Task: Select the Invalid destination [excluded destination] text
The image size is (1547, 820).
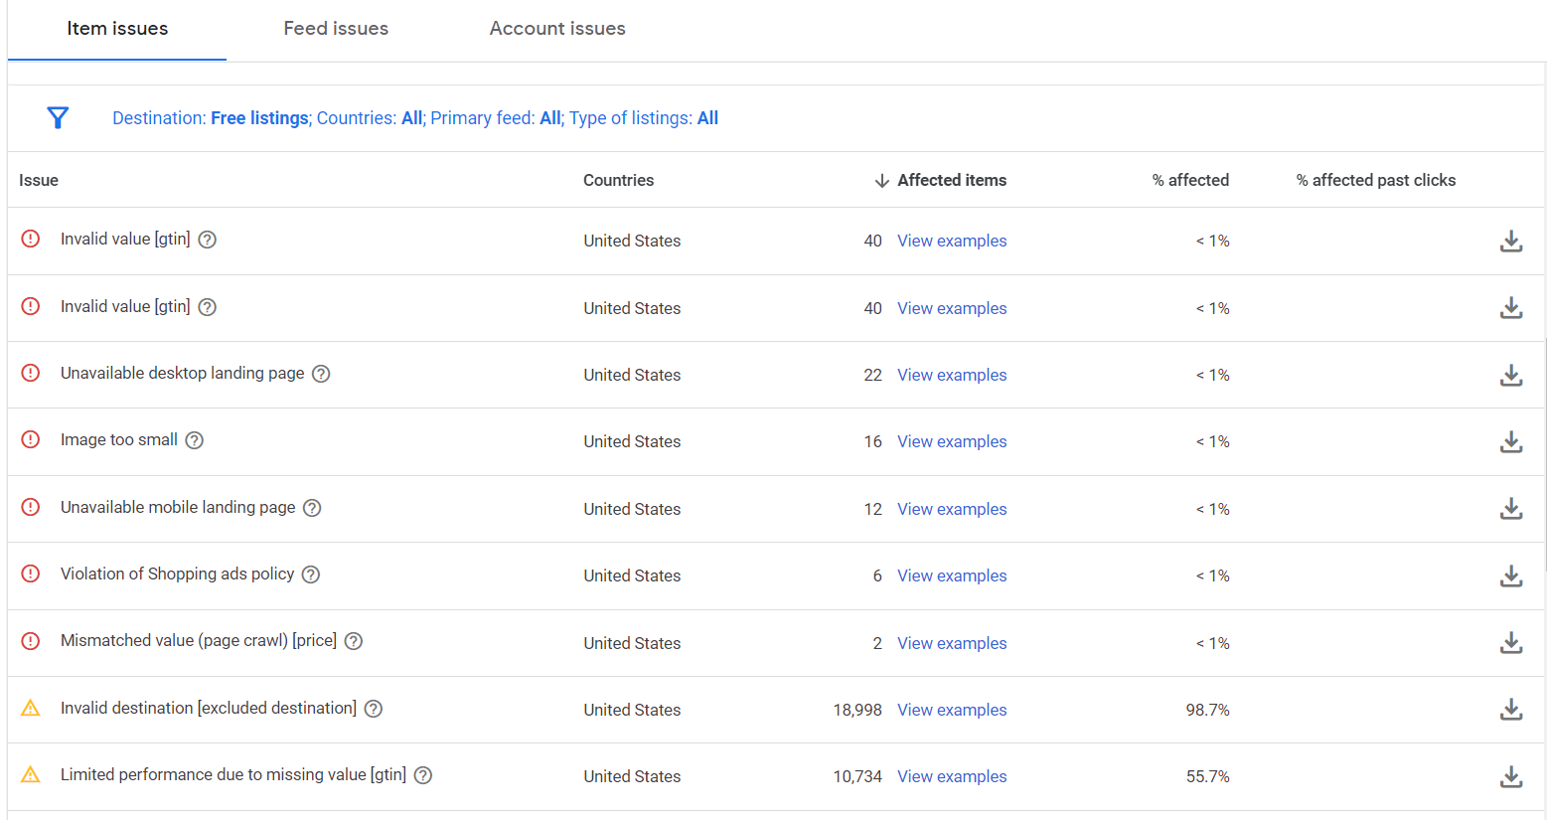Action: [x=209, y=708]
